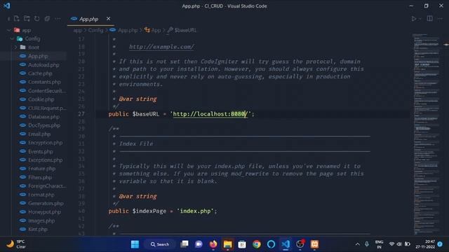Collapse the app folder in Explorer
This screenshot has height=252, width=449.
pos(9,30)
